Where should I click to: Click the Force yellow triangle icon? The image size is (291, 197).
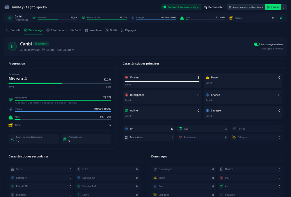point(207,78)
